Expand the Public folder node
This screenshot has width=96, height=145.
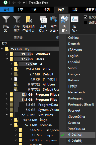[11, 69]
